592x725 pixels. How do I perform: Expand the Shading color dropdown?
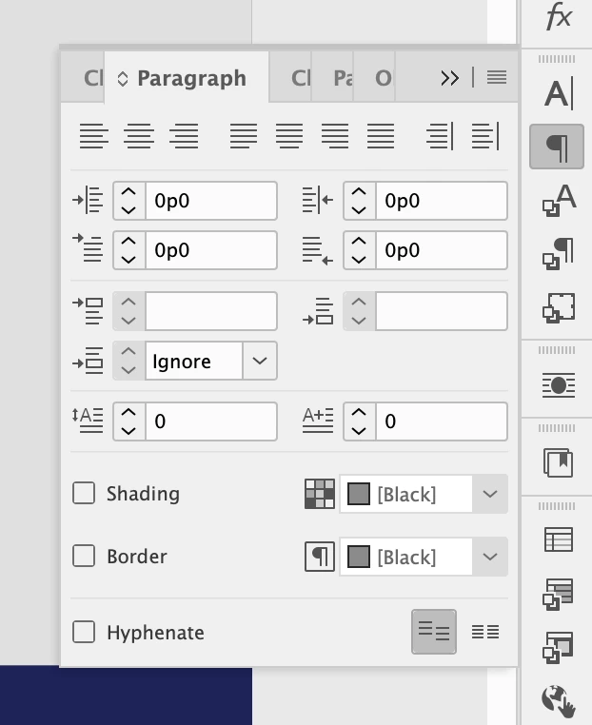pyautogui.click(x=489, y=495)
